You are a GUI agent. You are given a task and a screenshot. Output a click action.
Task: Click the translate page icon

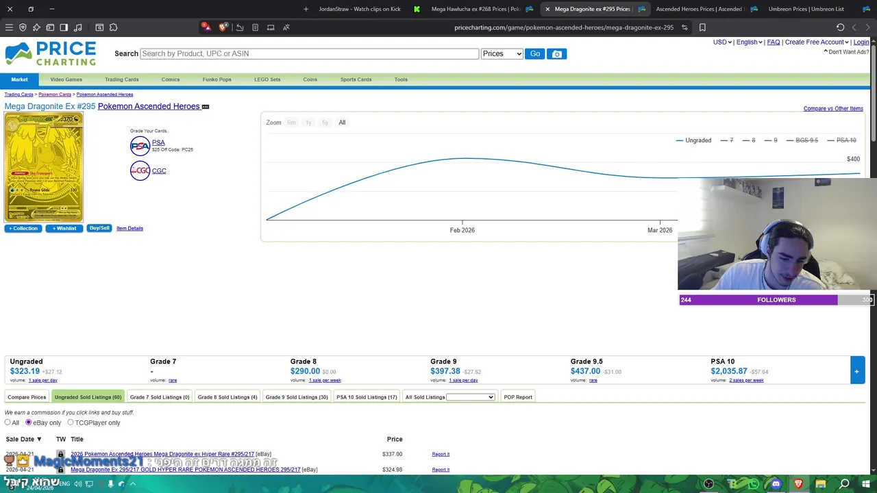tap(286, 27)
